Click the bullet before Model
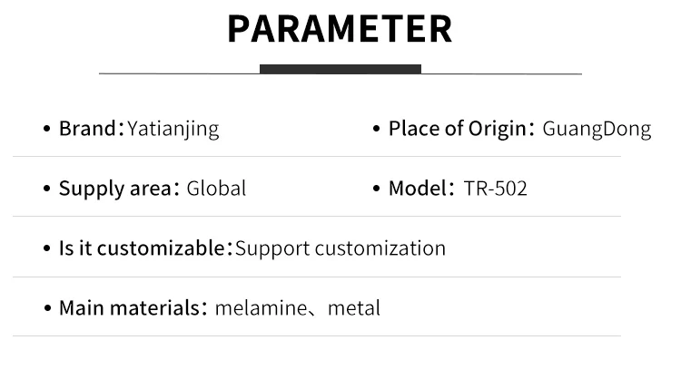 [x=376, y=189]
